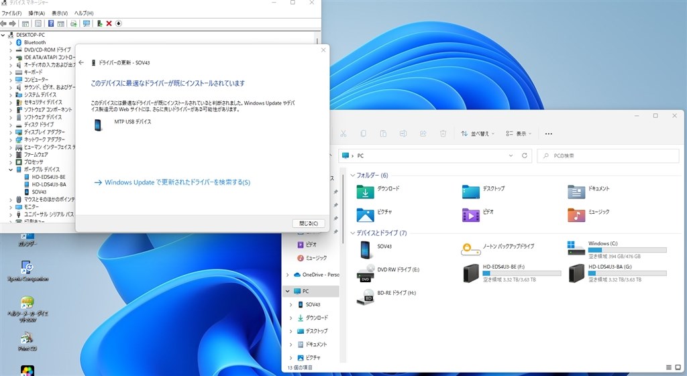
Task: Select the HD-LDS4U3-BA (G:) drive usage bar
Action: click(627, 273)
